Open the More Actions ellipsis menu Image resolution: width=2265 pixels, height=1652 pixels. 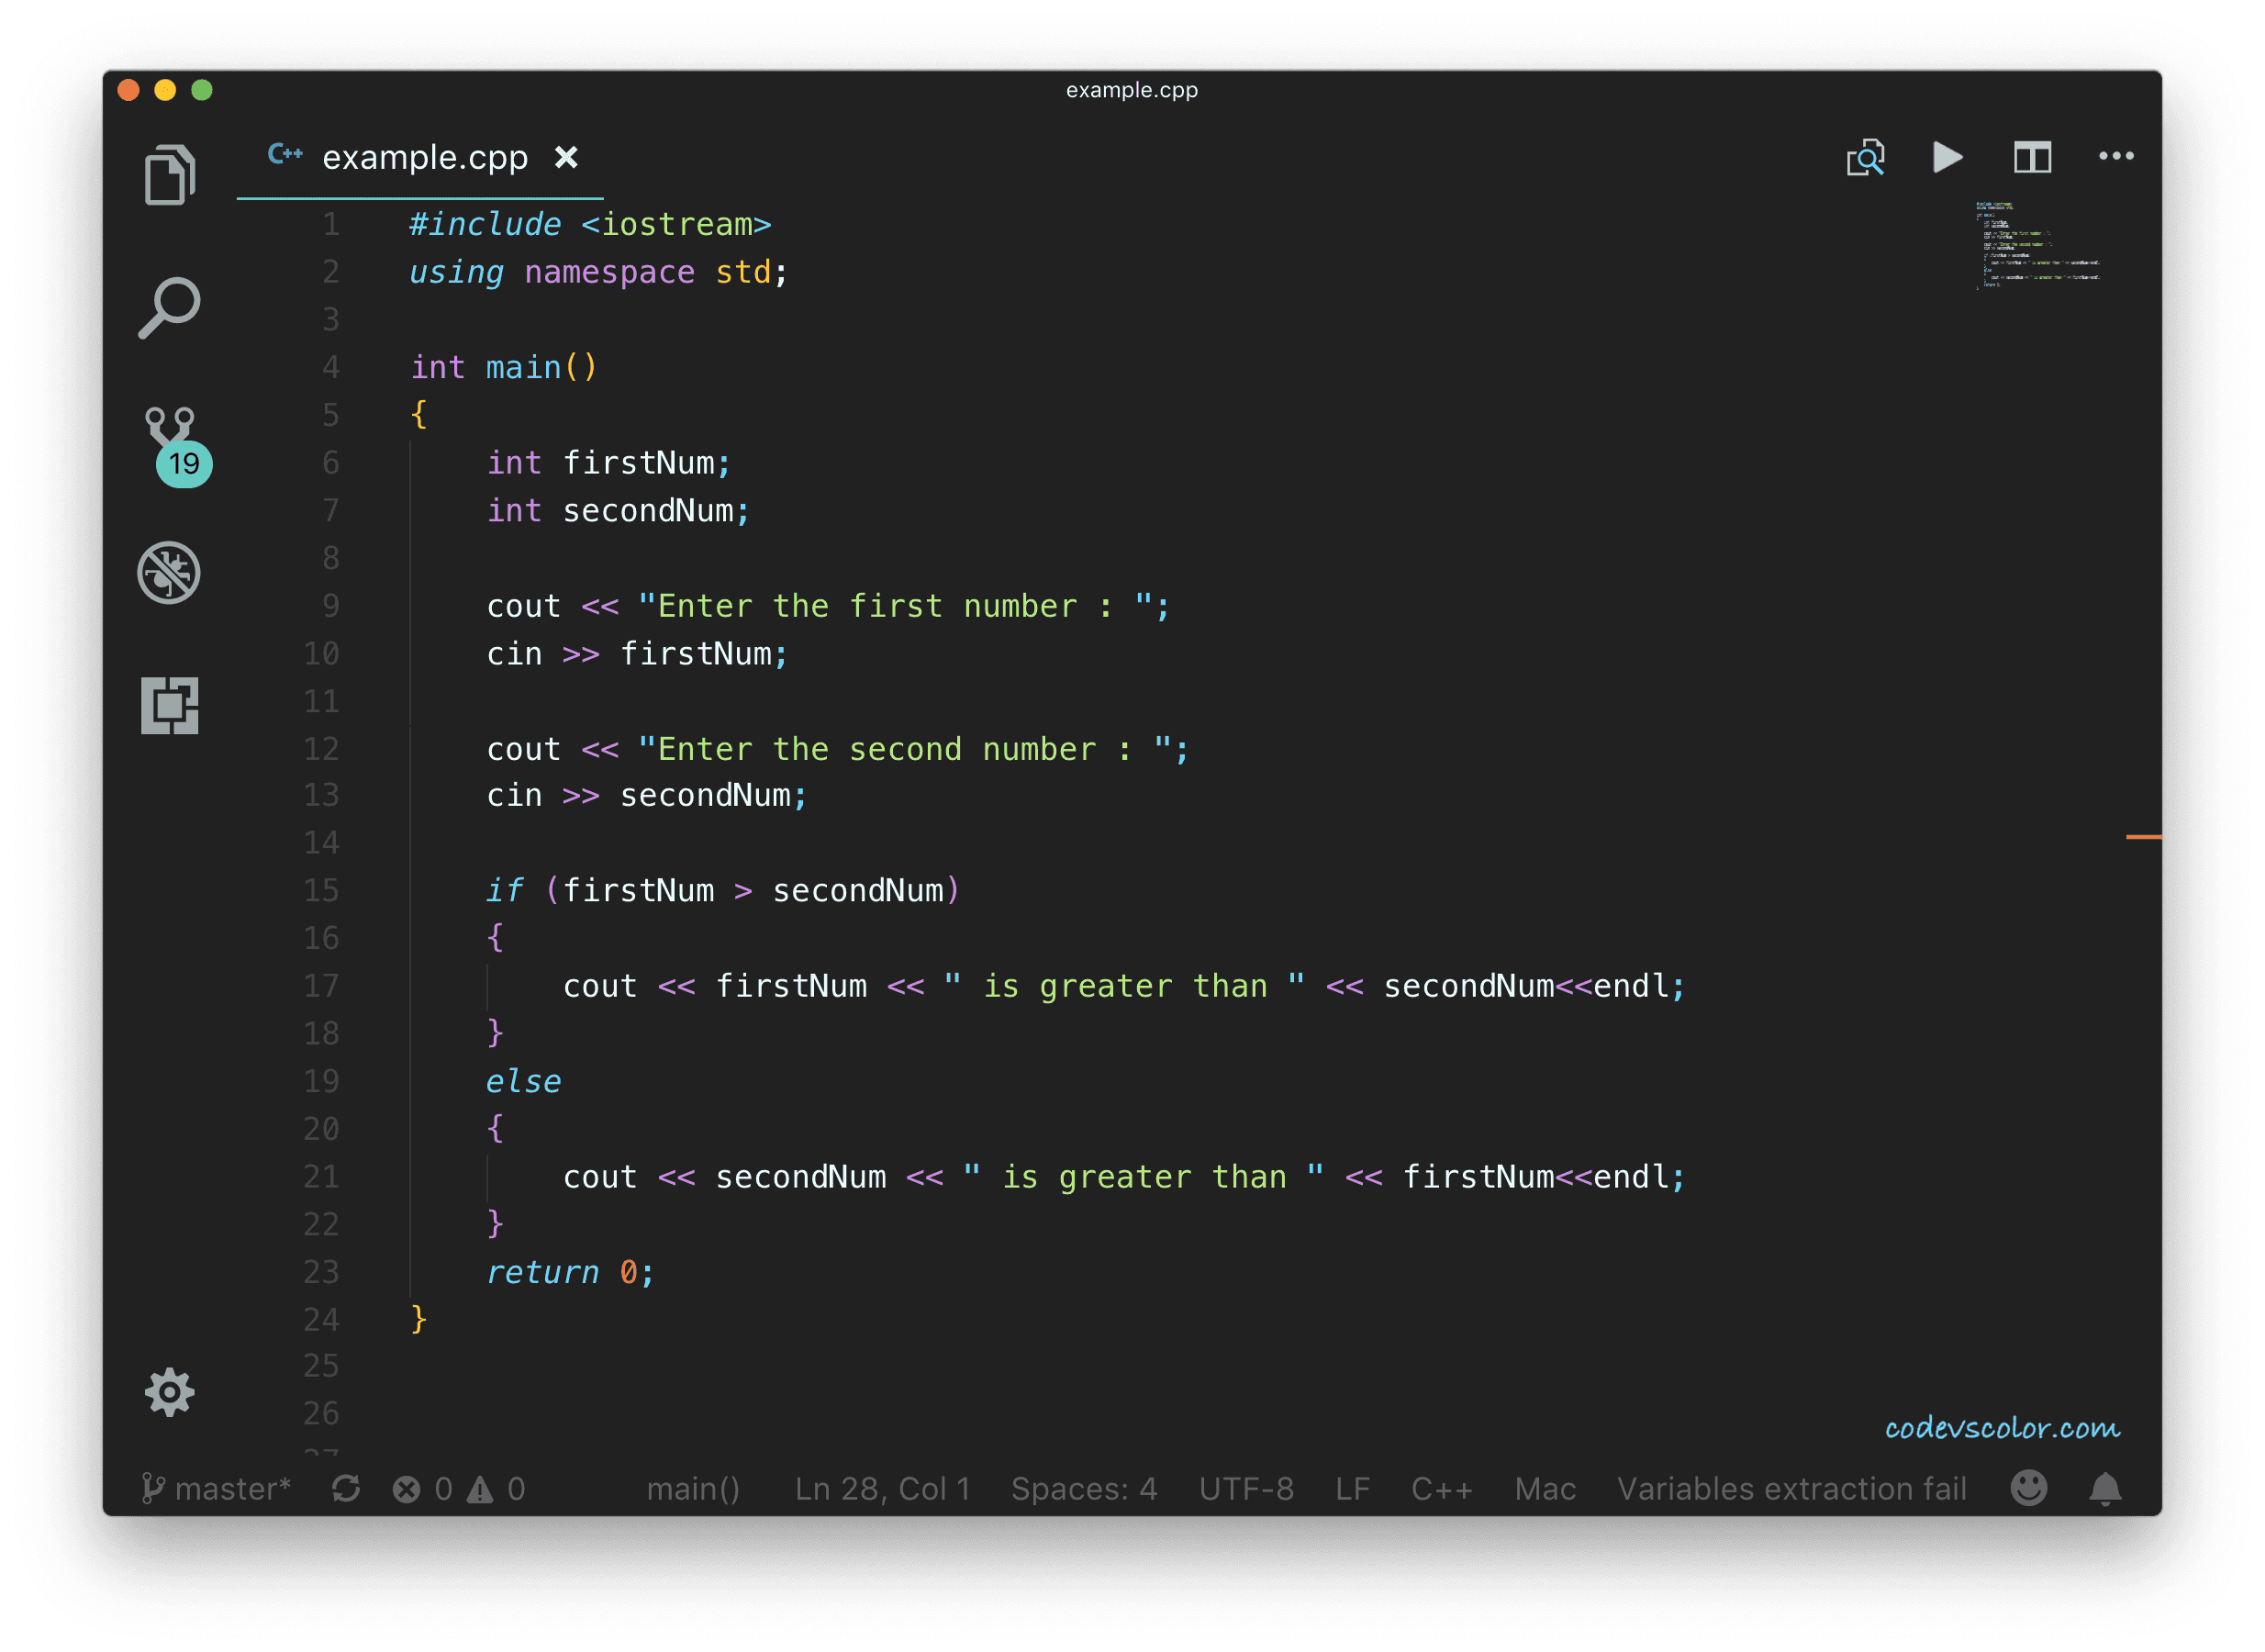coord(2116,156)
